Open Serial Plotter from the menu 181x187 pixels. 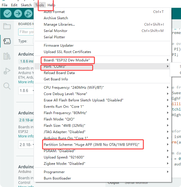click(x=103, y=37)
